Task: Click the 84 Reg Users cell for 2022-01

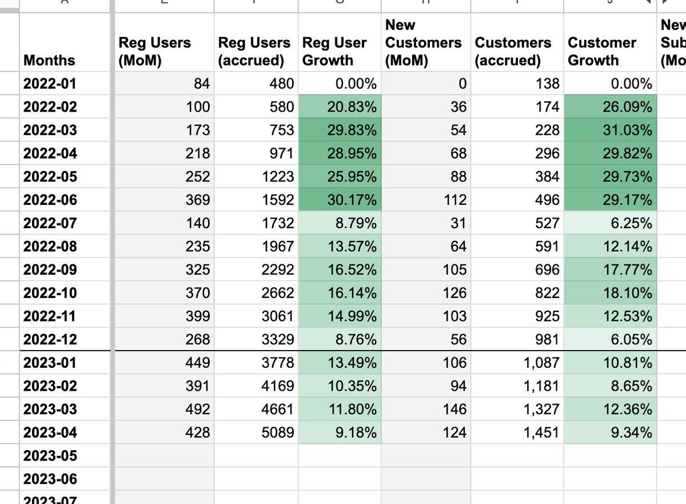Action: pyautogui.click(x=164, y=84)
